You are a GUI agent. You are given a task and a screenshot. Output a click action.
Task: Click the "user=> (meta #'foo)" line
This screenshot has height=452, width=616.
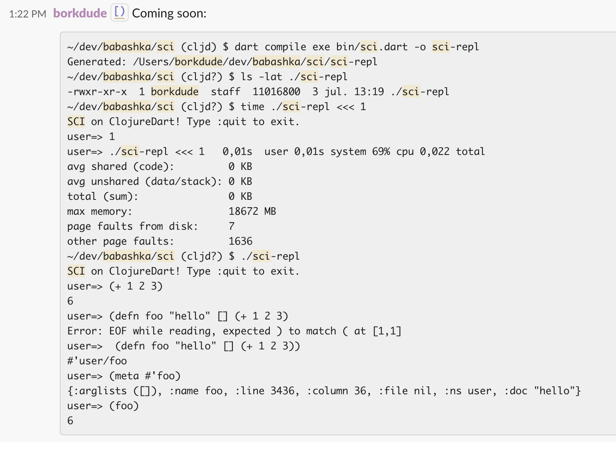[124, 376]
